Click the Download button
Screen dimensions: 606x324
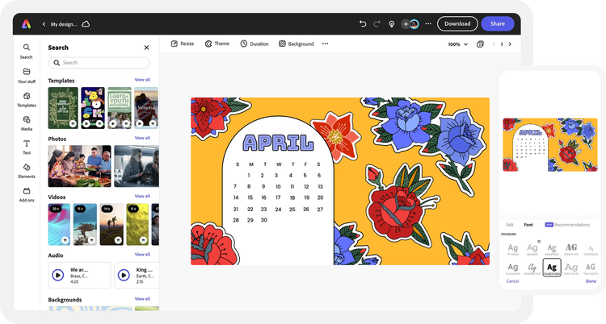[457, 24]
